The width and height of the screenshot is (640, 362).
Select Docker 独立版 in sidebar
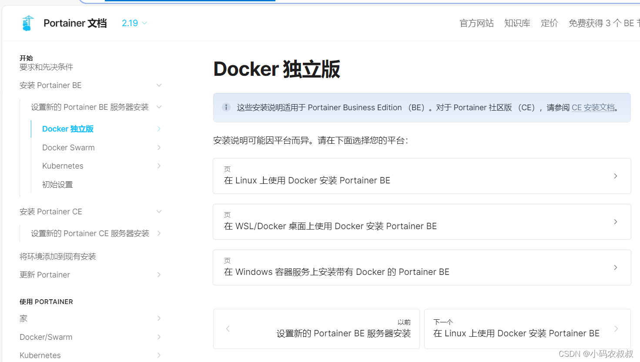coord(67,129)
